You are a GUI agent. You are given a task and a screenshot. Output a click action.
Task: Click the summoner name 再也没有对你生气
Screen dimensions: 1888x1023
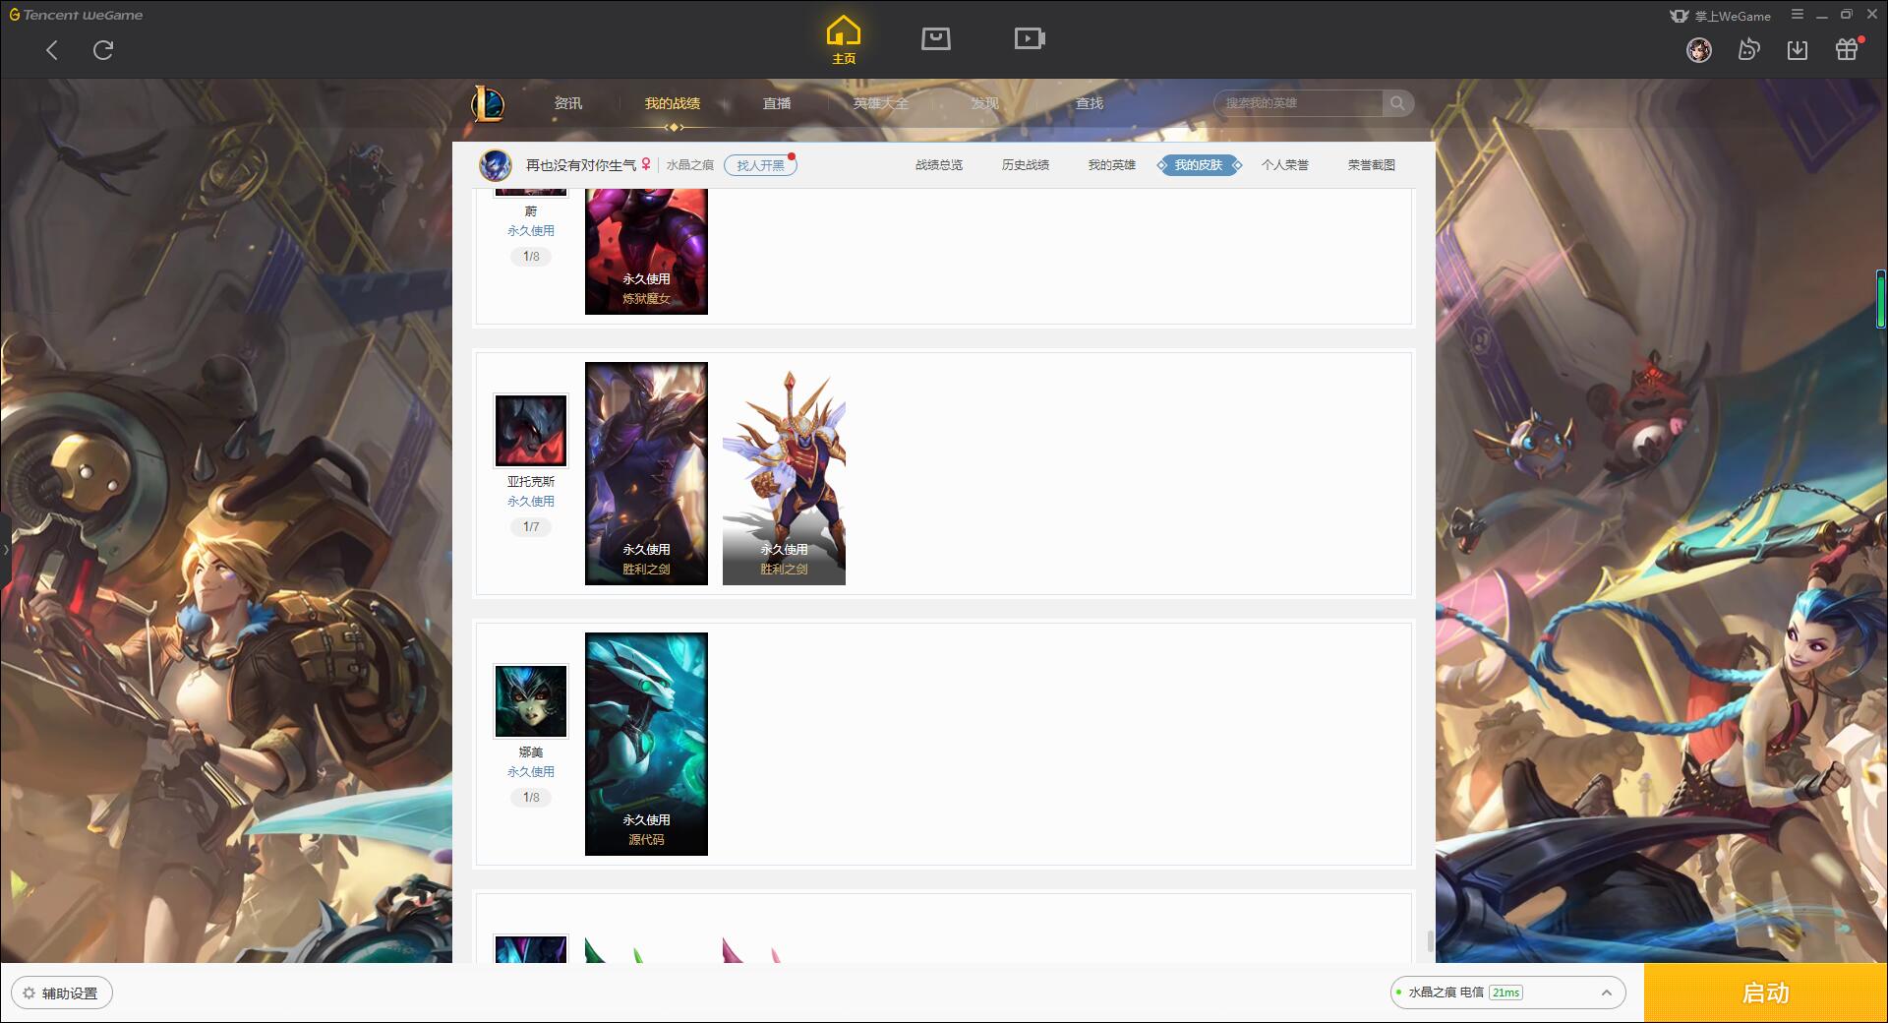point(581,165)
